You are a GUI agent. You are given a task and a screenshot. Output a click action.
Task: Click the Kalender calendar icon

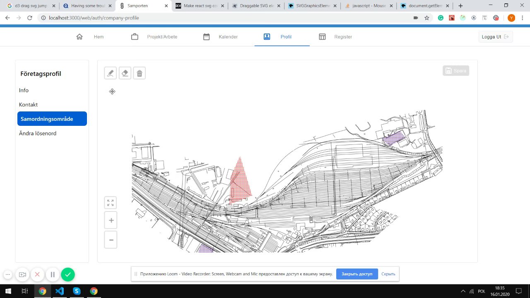pos(206,37)
